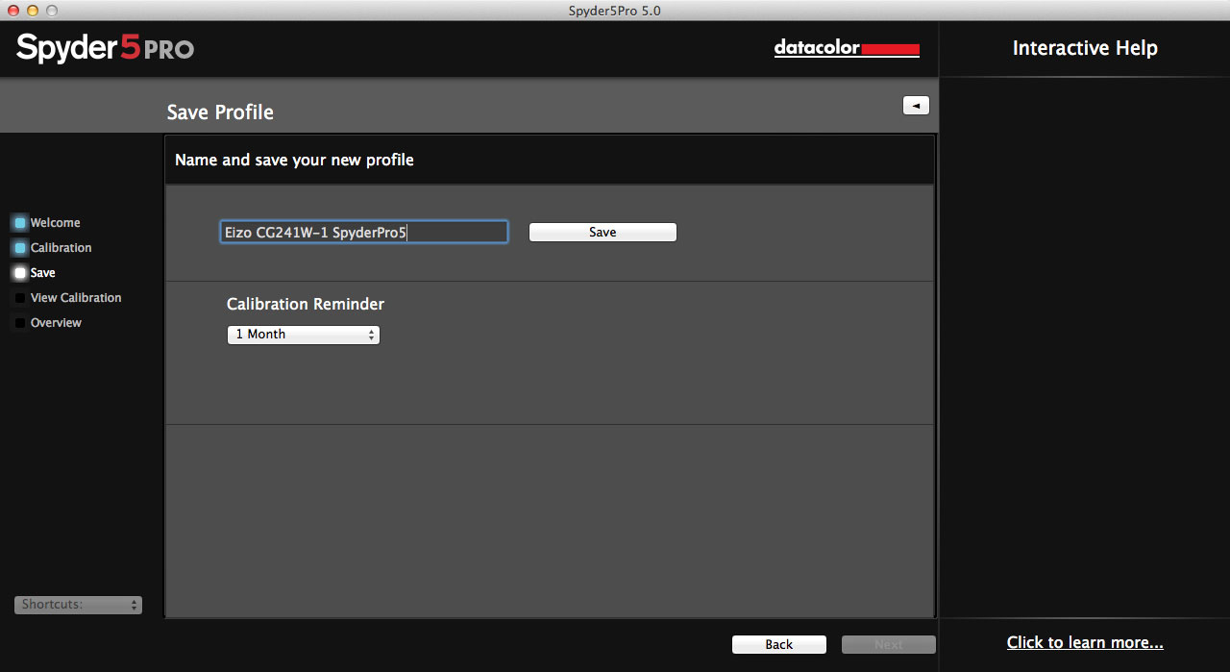This screenshot has width=1230, height=672.
Task: Click the Save step indicator icon
Action: pyautogui.click(x=20, y=273)
